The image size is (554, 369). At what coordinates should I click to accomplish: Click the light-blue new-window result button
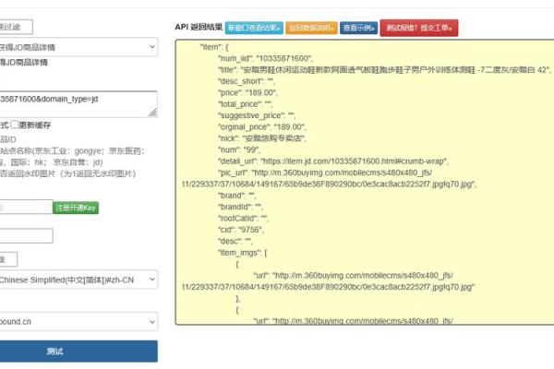[254, 28]
